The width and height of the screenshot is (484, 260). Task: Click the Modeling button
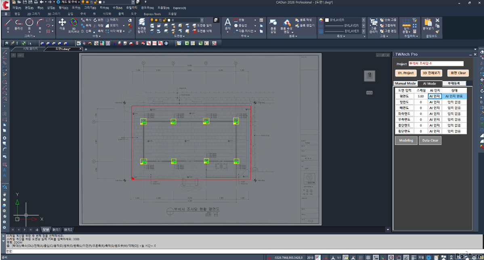[x=406, y=140]
